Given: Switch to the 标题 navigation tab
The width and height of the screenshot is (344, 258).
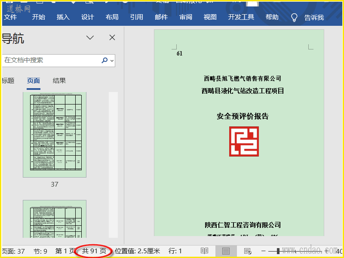Looking at the screenshot, I should click(x=8, y=80).
